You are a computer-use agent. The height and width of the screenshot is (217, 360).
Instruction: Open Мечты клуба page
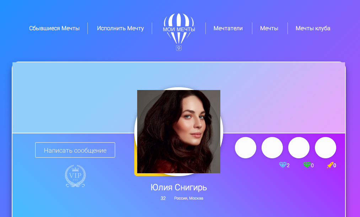[313, 28]
